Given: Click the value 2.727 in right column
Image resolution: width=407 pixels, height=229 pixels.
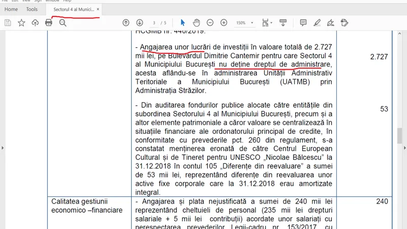Looking at the screenshot, I should [379, 57].
